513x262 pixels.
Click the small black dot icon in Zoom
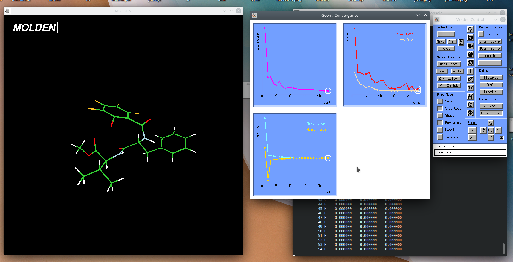pos(501,138)
